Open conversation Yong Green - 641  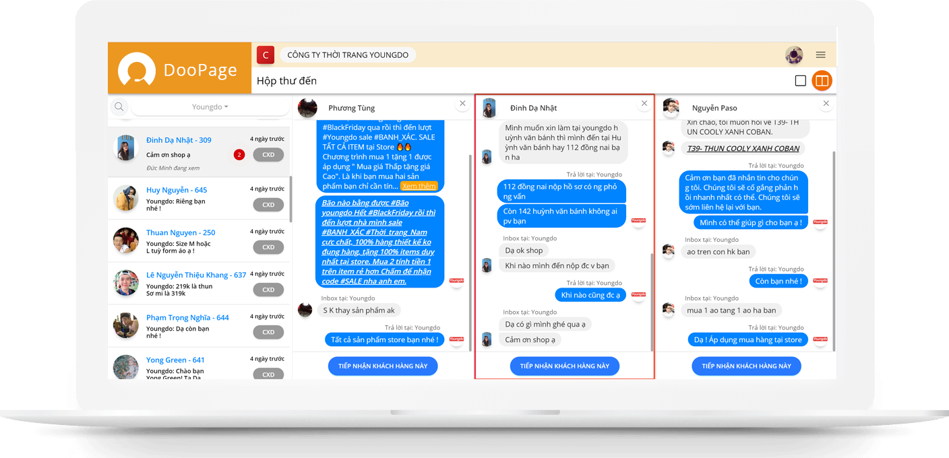pyautogui.click(x=199, y=364)
